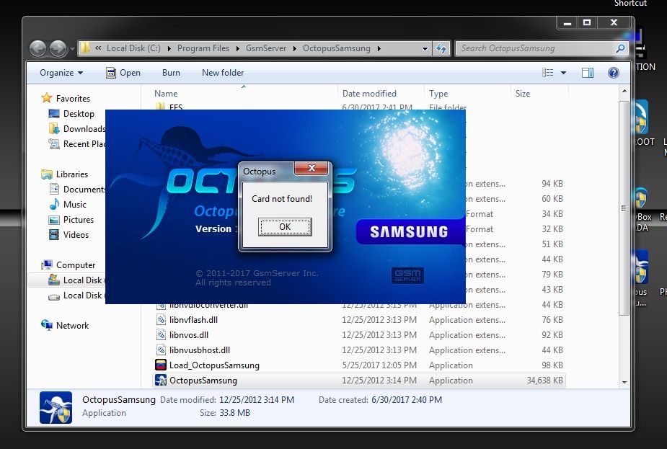The height and width of the screenshot is (449, 667).
Task: Open the Organize dropdown menu
Action: point(61,73)
